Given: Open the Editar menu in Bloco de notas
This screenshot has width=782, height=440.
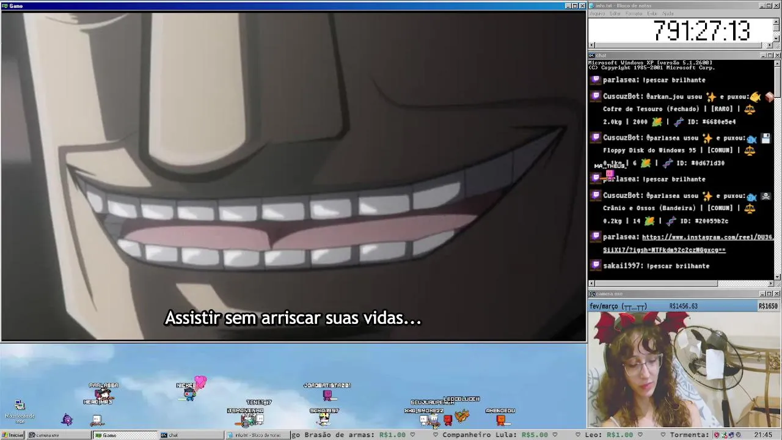Looking at the screenshot, I should click(616, 13).
